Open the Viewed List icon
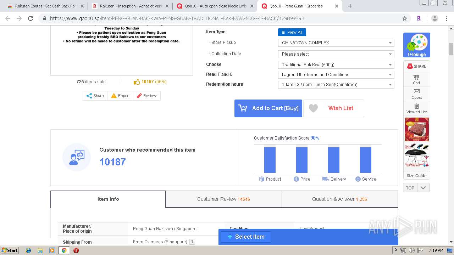This screenshot has width=454, height=255. [x=416, y=108]
